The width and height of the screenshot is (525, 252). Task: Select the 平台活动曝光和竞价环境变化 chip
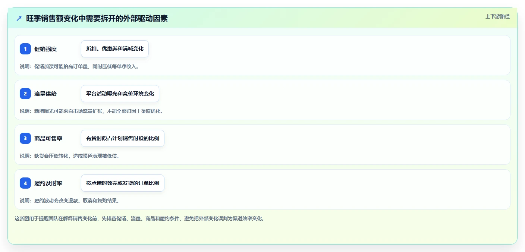120,94
